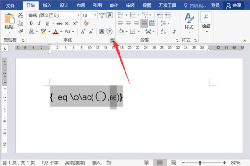Toggle Underline formatting
Image resolution: width=250 pixels, height=166 pixels.
tap(47, 23)
